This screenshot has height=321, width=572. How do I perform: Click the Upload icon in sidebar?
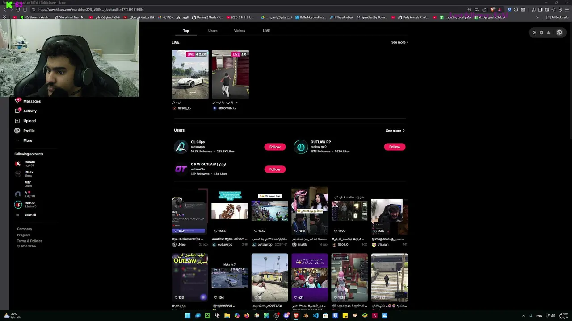click(x=17, y=121)
